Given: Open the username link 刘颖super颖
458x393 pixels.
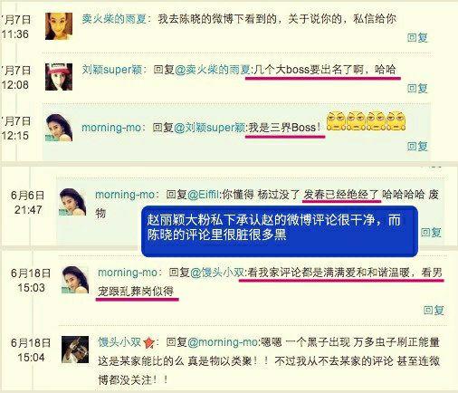Looking at the screenshot, I should (112, 70).
